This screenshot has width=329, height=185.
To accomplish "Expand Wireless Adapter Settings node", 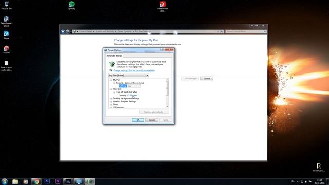I will coord(111,102).
